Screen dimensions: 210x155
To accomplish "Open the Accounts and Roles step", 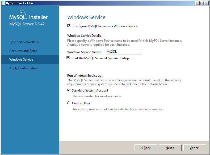I will click(x=23, y=51).
